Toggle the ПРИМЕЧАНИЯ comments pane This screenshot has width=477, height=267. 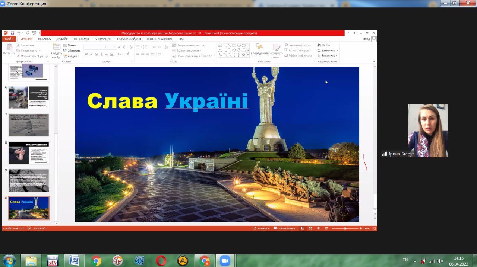point(284,228)
